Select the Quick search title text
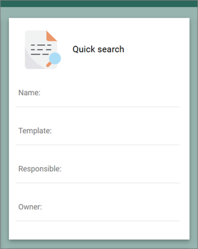Image resolution: width=198 pixels, height=249 pixels. pyautogui.click(x=98, y=49)
